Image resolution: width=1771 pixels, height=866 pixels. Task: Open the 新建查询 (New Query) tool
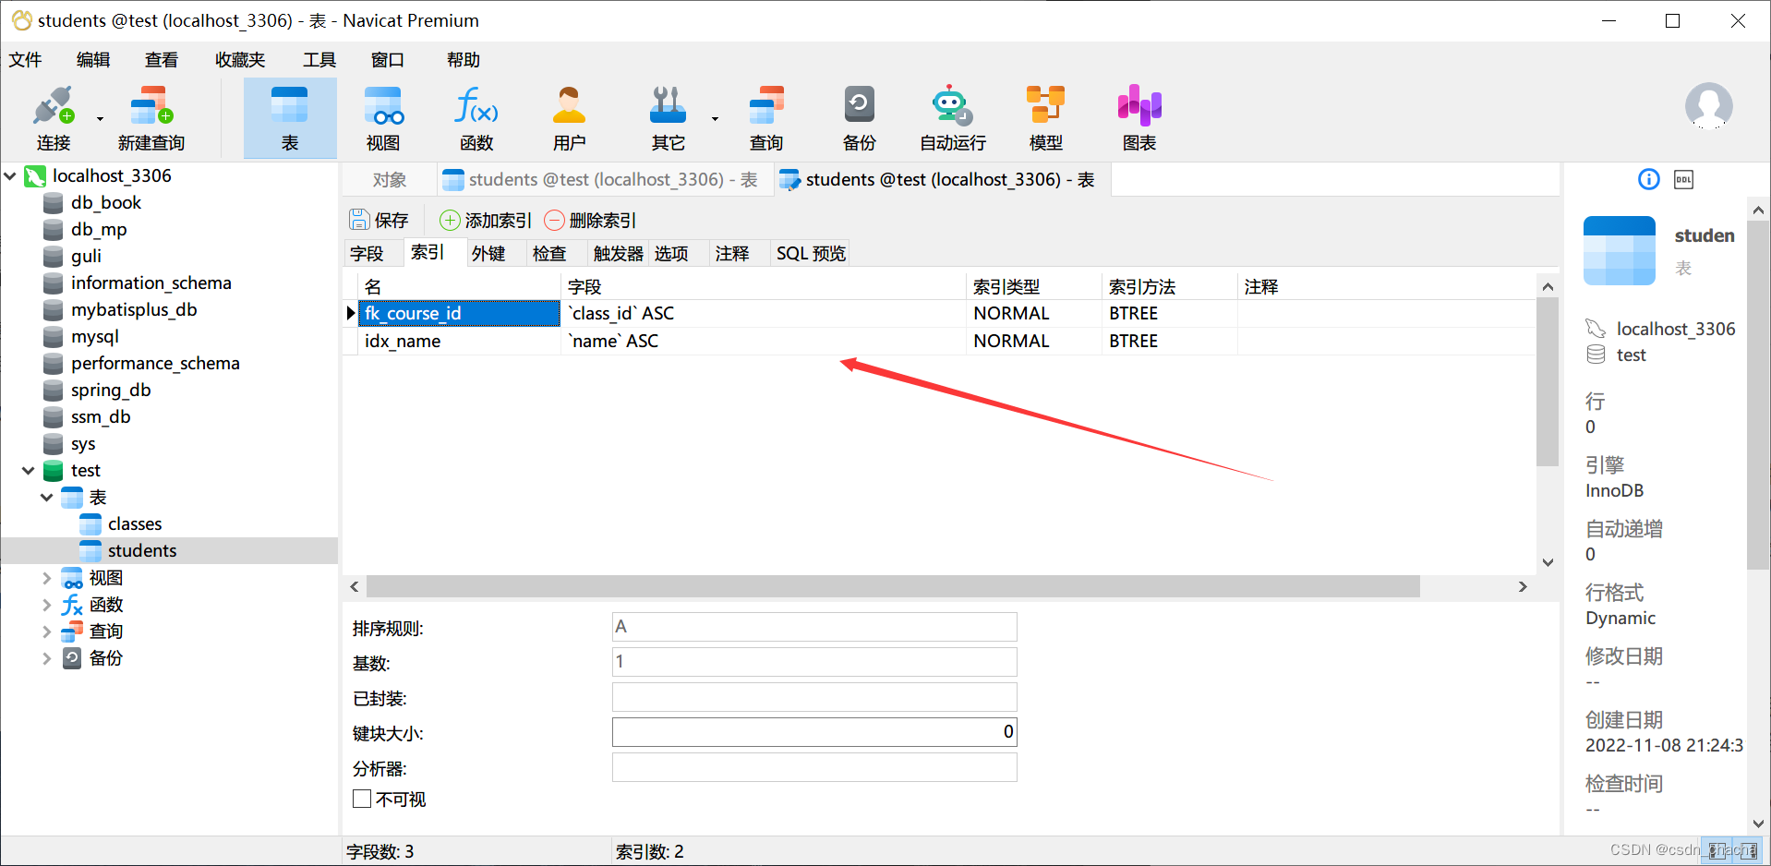151,115
